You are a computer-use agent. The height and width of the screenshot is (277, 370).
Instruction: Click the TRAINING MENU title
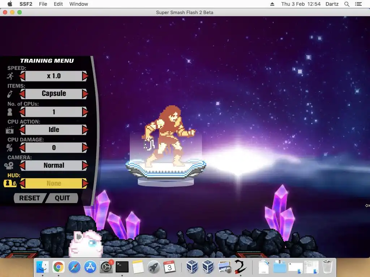pyautogui.click(x=47, y=61)
